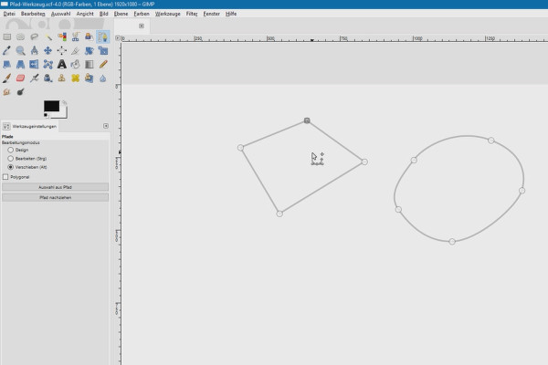Select the Paintbrush tool
The width and height of the screenshot is (548, 365).
coord(7,78)
